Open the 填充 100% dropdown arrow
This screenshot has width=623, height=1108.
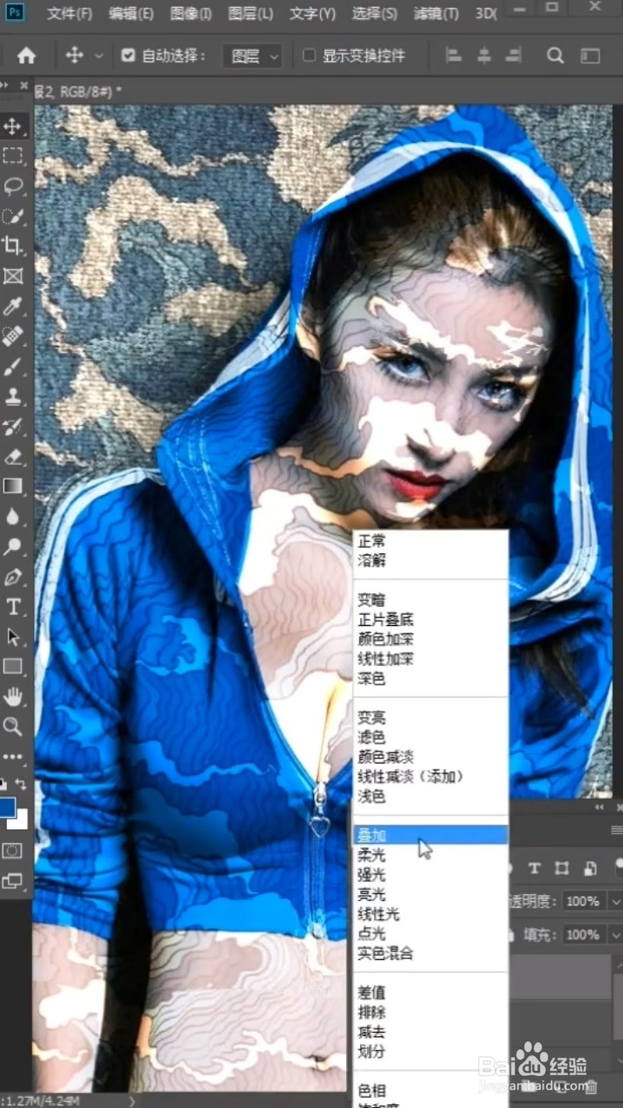(615, 935)
